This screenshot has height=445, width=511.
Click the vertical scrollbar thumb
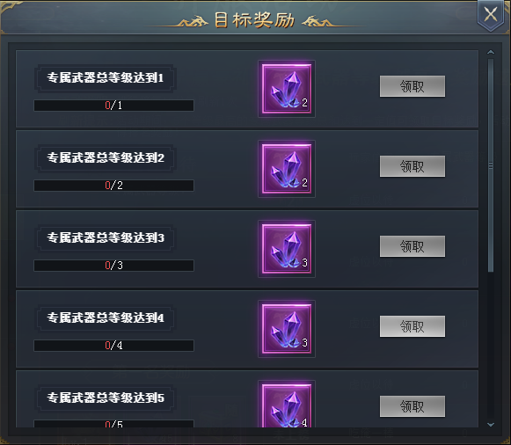pyautogui.click(x=491, y=165)
